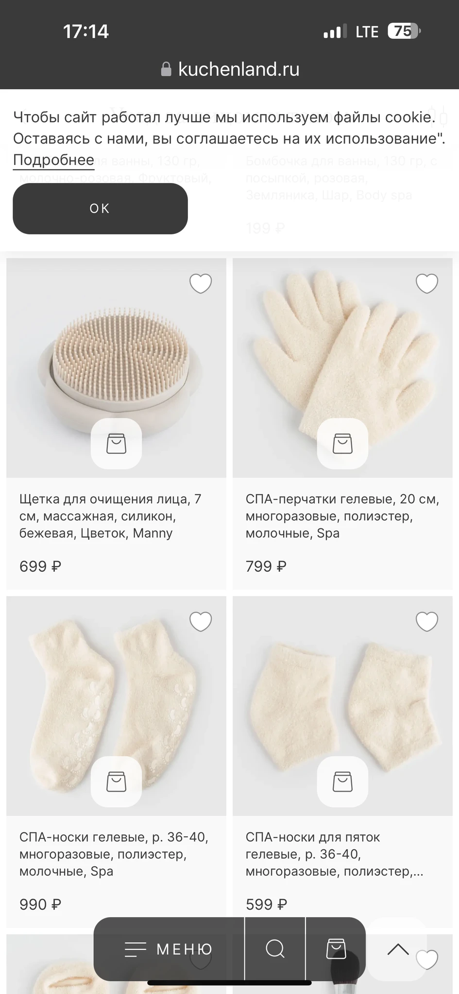This screenshot has width=459, height=994.
Task: Tap kuchenland.ru address bar
Action: point(230,69)
